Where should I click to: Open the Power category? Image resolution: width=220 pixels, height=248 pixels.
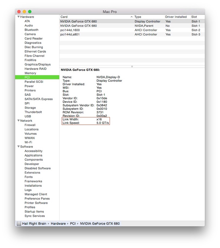pyautogui.click(x=29, y=86)
